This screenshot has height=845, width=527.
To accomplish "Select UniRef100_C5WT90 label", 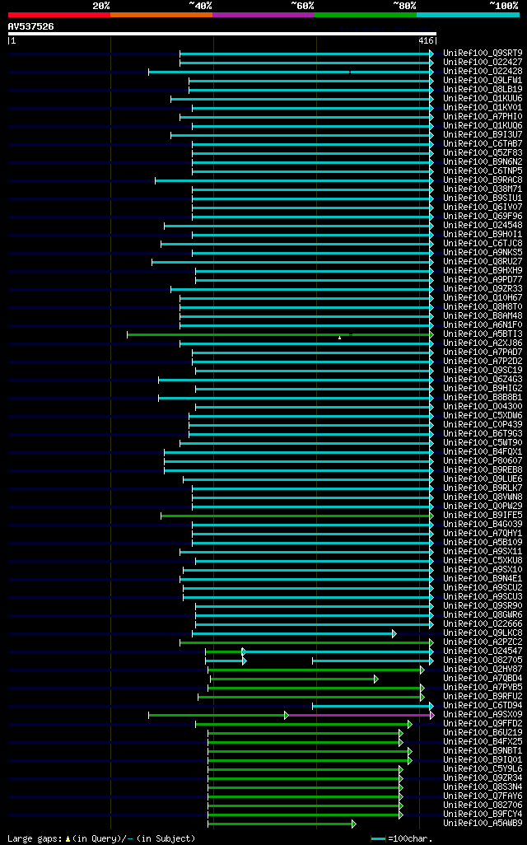I will point(483,443).
